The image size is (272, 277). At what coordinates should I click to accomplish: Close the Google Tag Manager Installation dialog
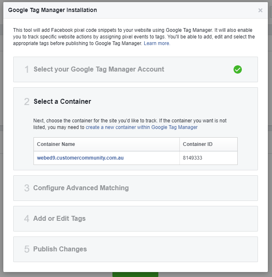[x=260, y=10]
